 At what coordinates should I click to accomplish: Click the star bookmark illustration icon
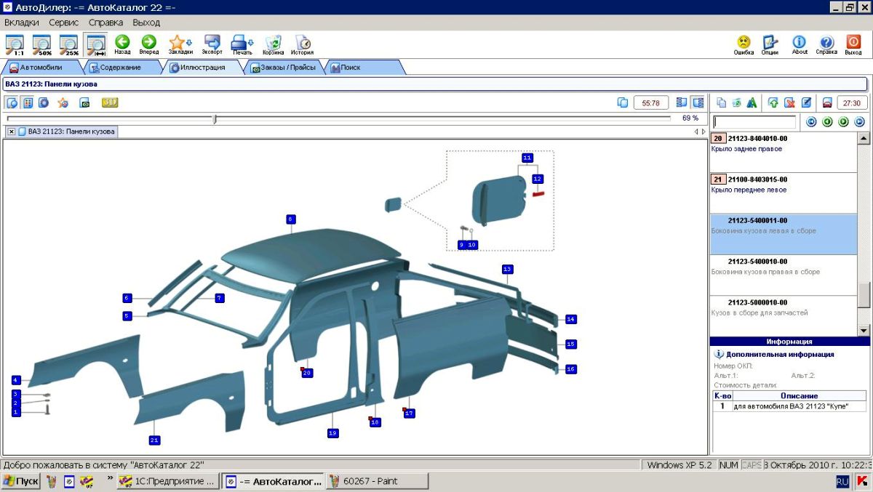(63, 102)
